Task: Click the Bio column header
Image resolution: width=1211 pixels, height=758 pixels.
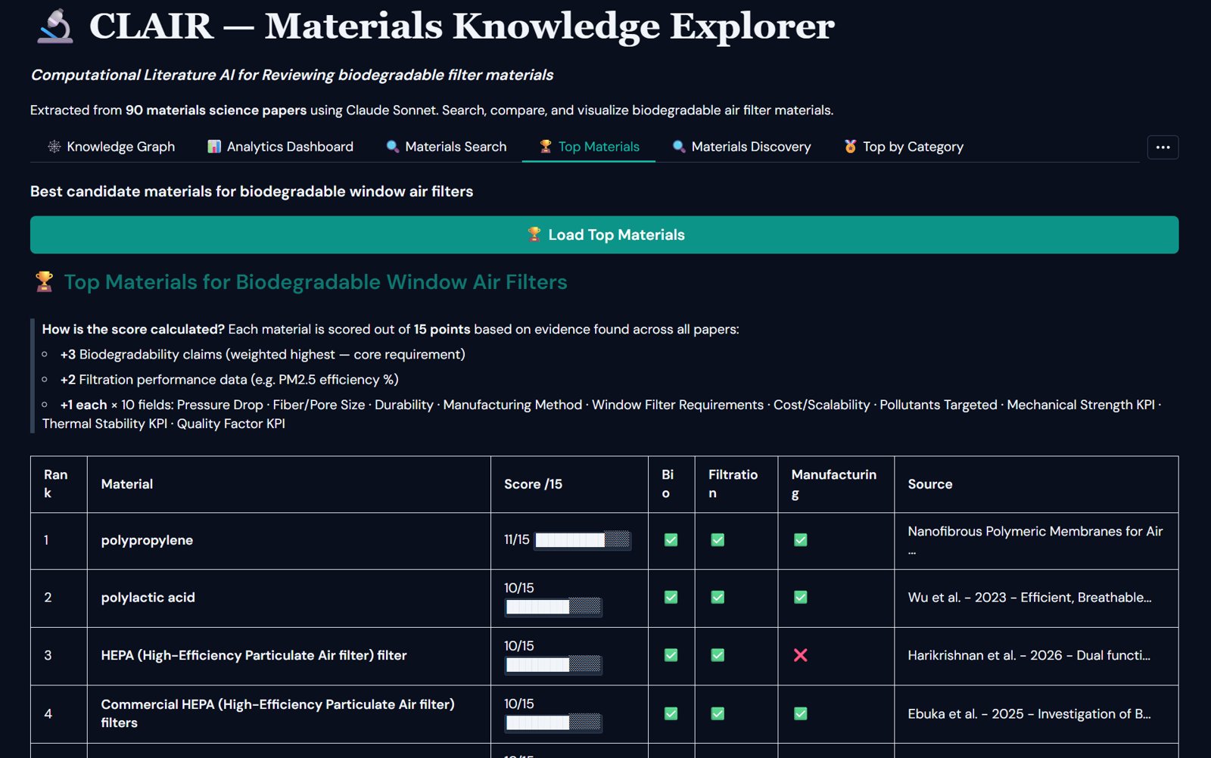Action: (671, 484)
